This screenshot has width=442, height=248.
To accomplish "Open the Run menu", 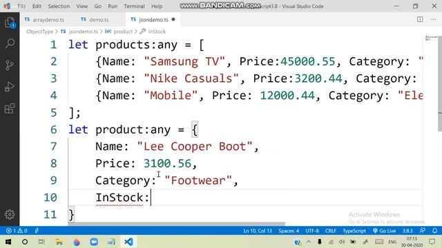I will [x=113, y=6].
